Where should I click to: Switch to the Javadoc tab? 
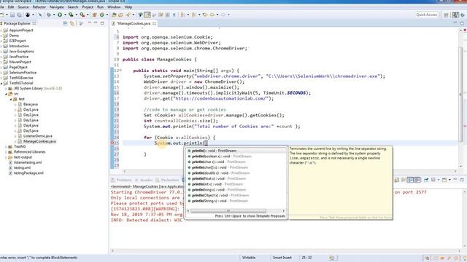(x=144, y=180)
